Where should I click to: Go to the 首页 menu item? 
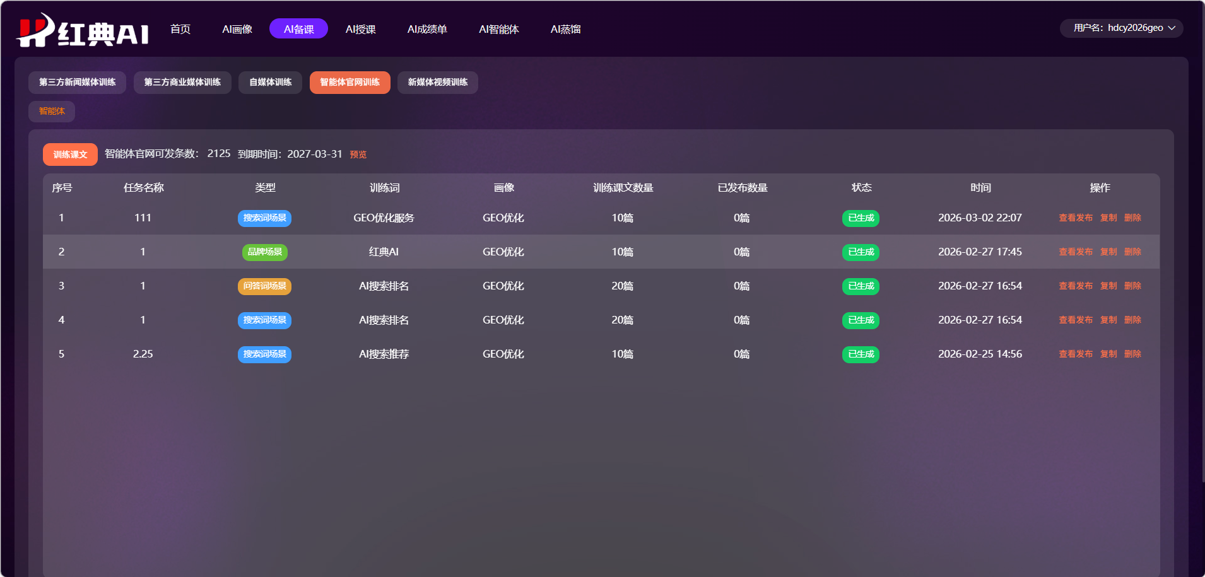[x=180, y=29]
